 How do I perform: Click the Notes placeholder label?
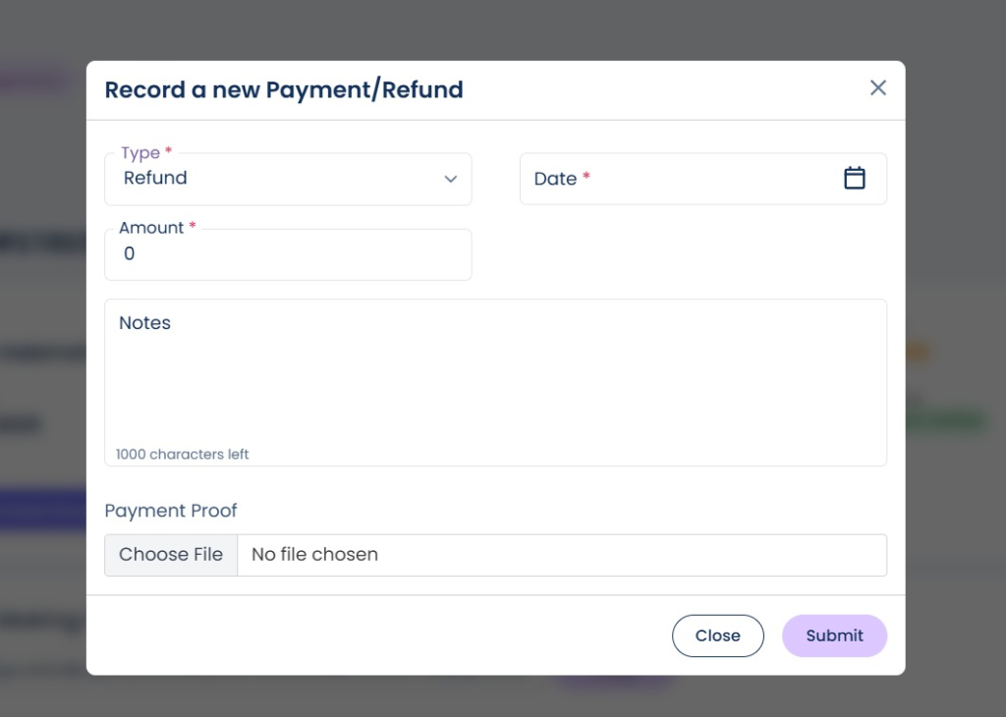pos(144,323)
